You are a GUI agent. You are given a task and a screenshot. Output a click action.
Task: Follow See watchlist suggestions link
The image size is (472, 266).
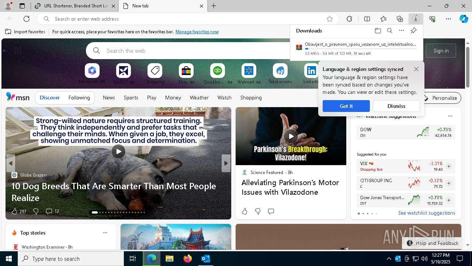tap(427, 213)
